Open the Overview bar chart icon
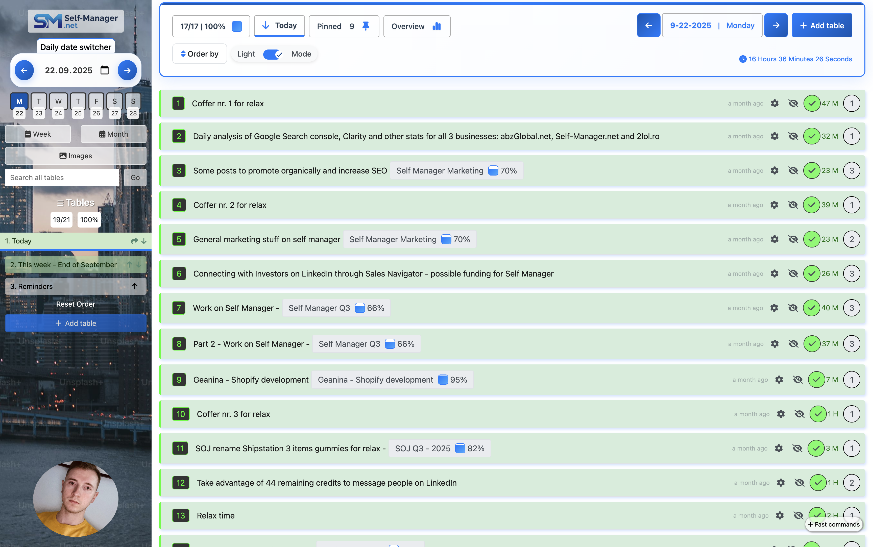Image resolution: width=873 pixels, height=547 pixels. [437, 26]
